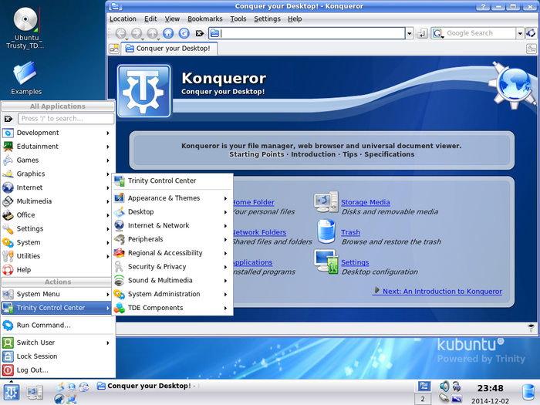The image size is (540, 405).
Task: Open the Settings link on start page
Action: [355, 262]
